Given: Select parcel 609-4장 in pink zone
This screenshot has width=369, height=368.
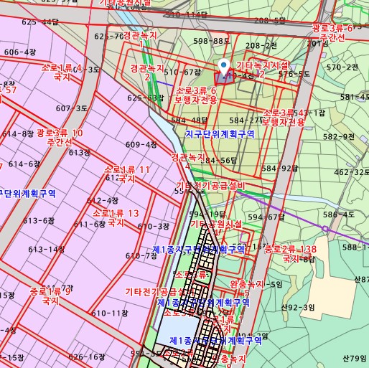Looking at the screenshot, I should coord(141,145).
